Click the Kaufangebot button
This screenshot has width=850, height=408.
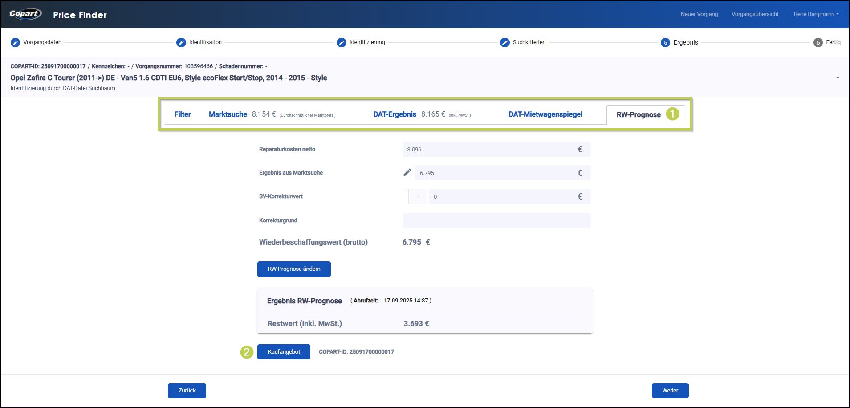284,352
